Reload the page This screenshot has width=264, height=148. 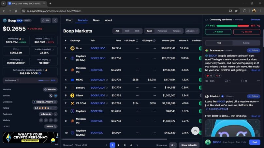[16, 11]
